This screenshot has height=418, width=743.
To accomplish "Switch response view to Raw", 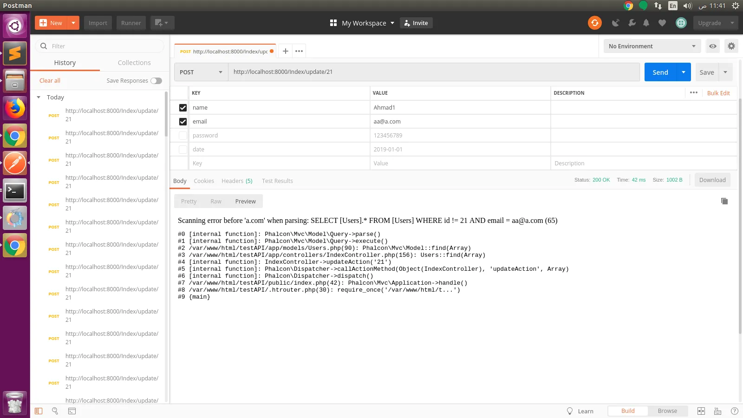I will [216, 201].
